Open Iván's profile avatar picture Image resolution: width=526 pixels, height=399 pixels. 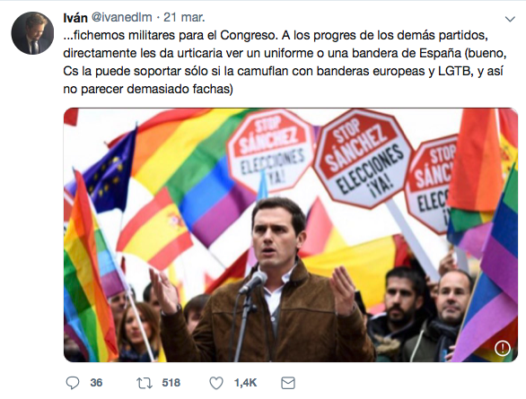[32, 33]
